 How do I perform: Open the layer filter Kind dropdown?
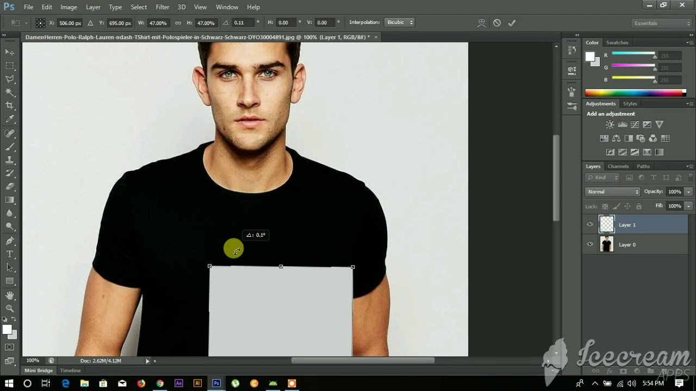602,178
